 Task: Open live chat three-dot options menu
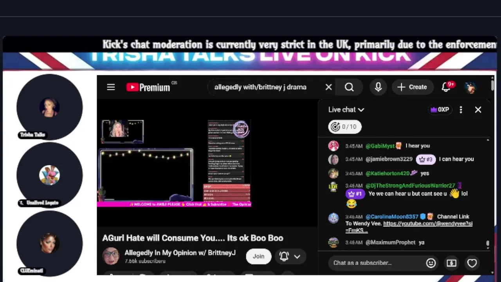click(461, 110)
